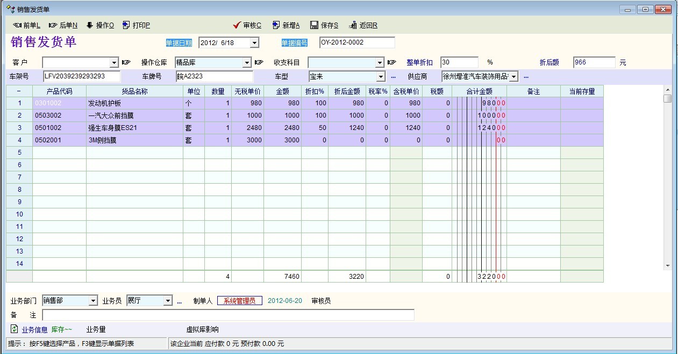This screenshot has width=678, height=354.
Task: Print the delivery note with 打印
Action: click(126, 25)
